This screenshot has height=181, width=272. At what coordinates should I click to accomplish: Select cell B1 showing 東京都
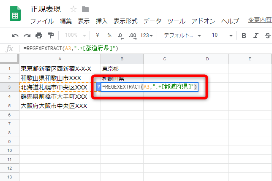coord(122,69)
